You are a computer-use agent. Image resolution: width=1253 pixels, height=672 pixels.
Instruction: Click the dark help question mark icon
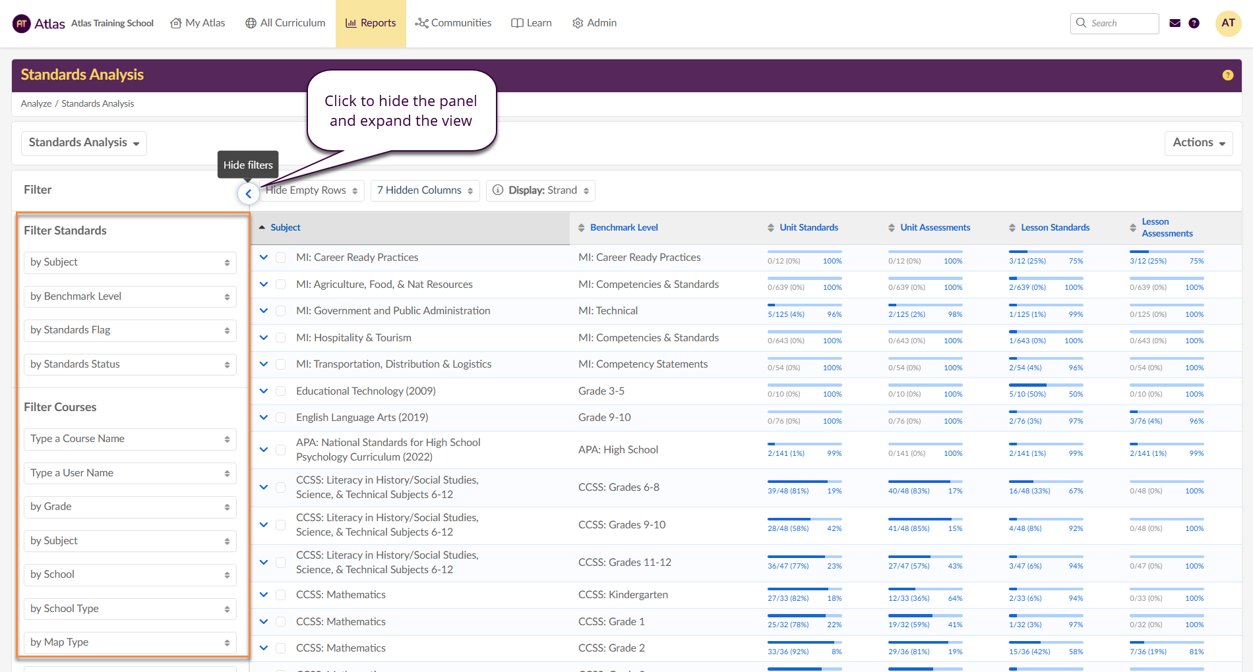(1194, 23)
